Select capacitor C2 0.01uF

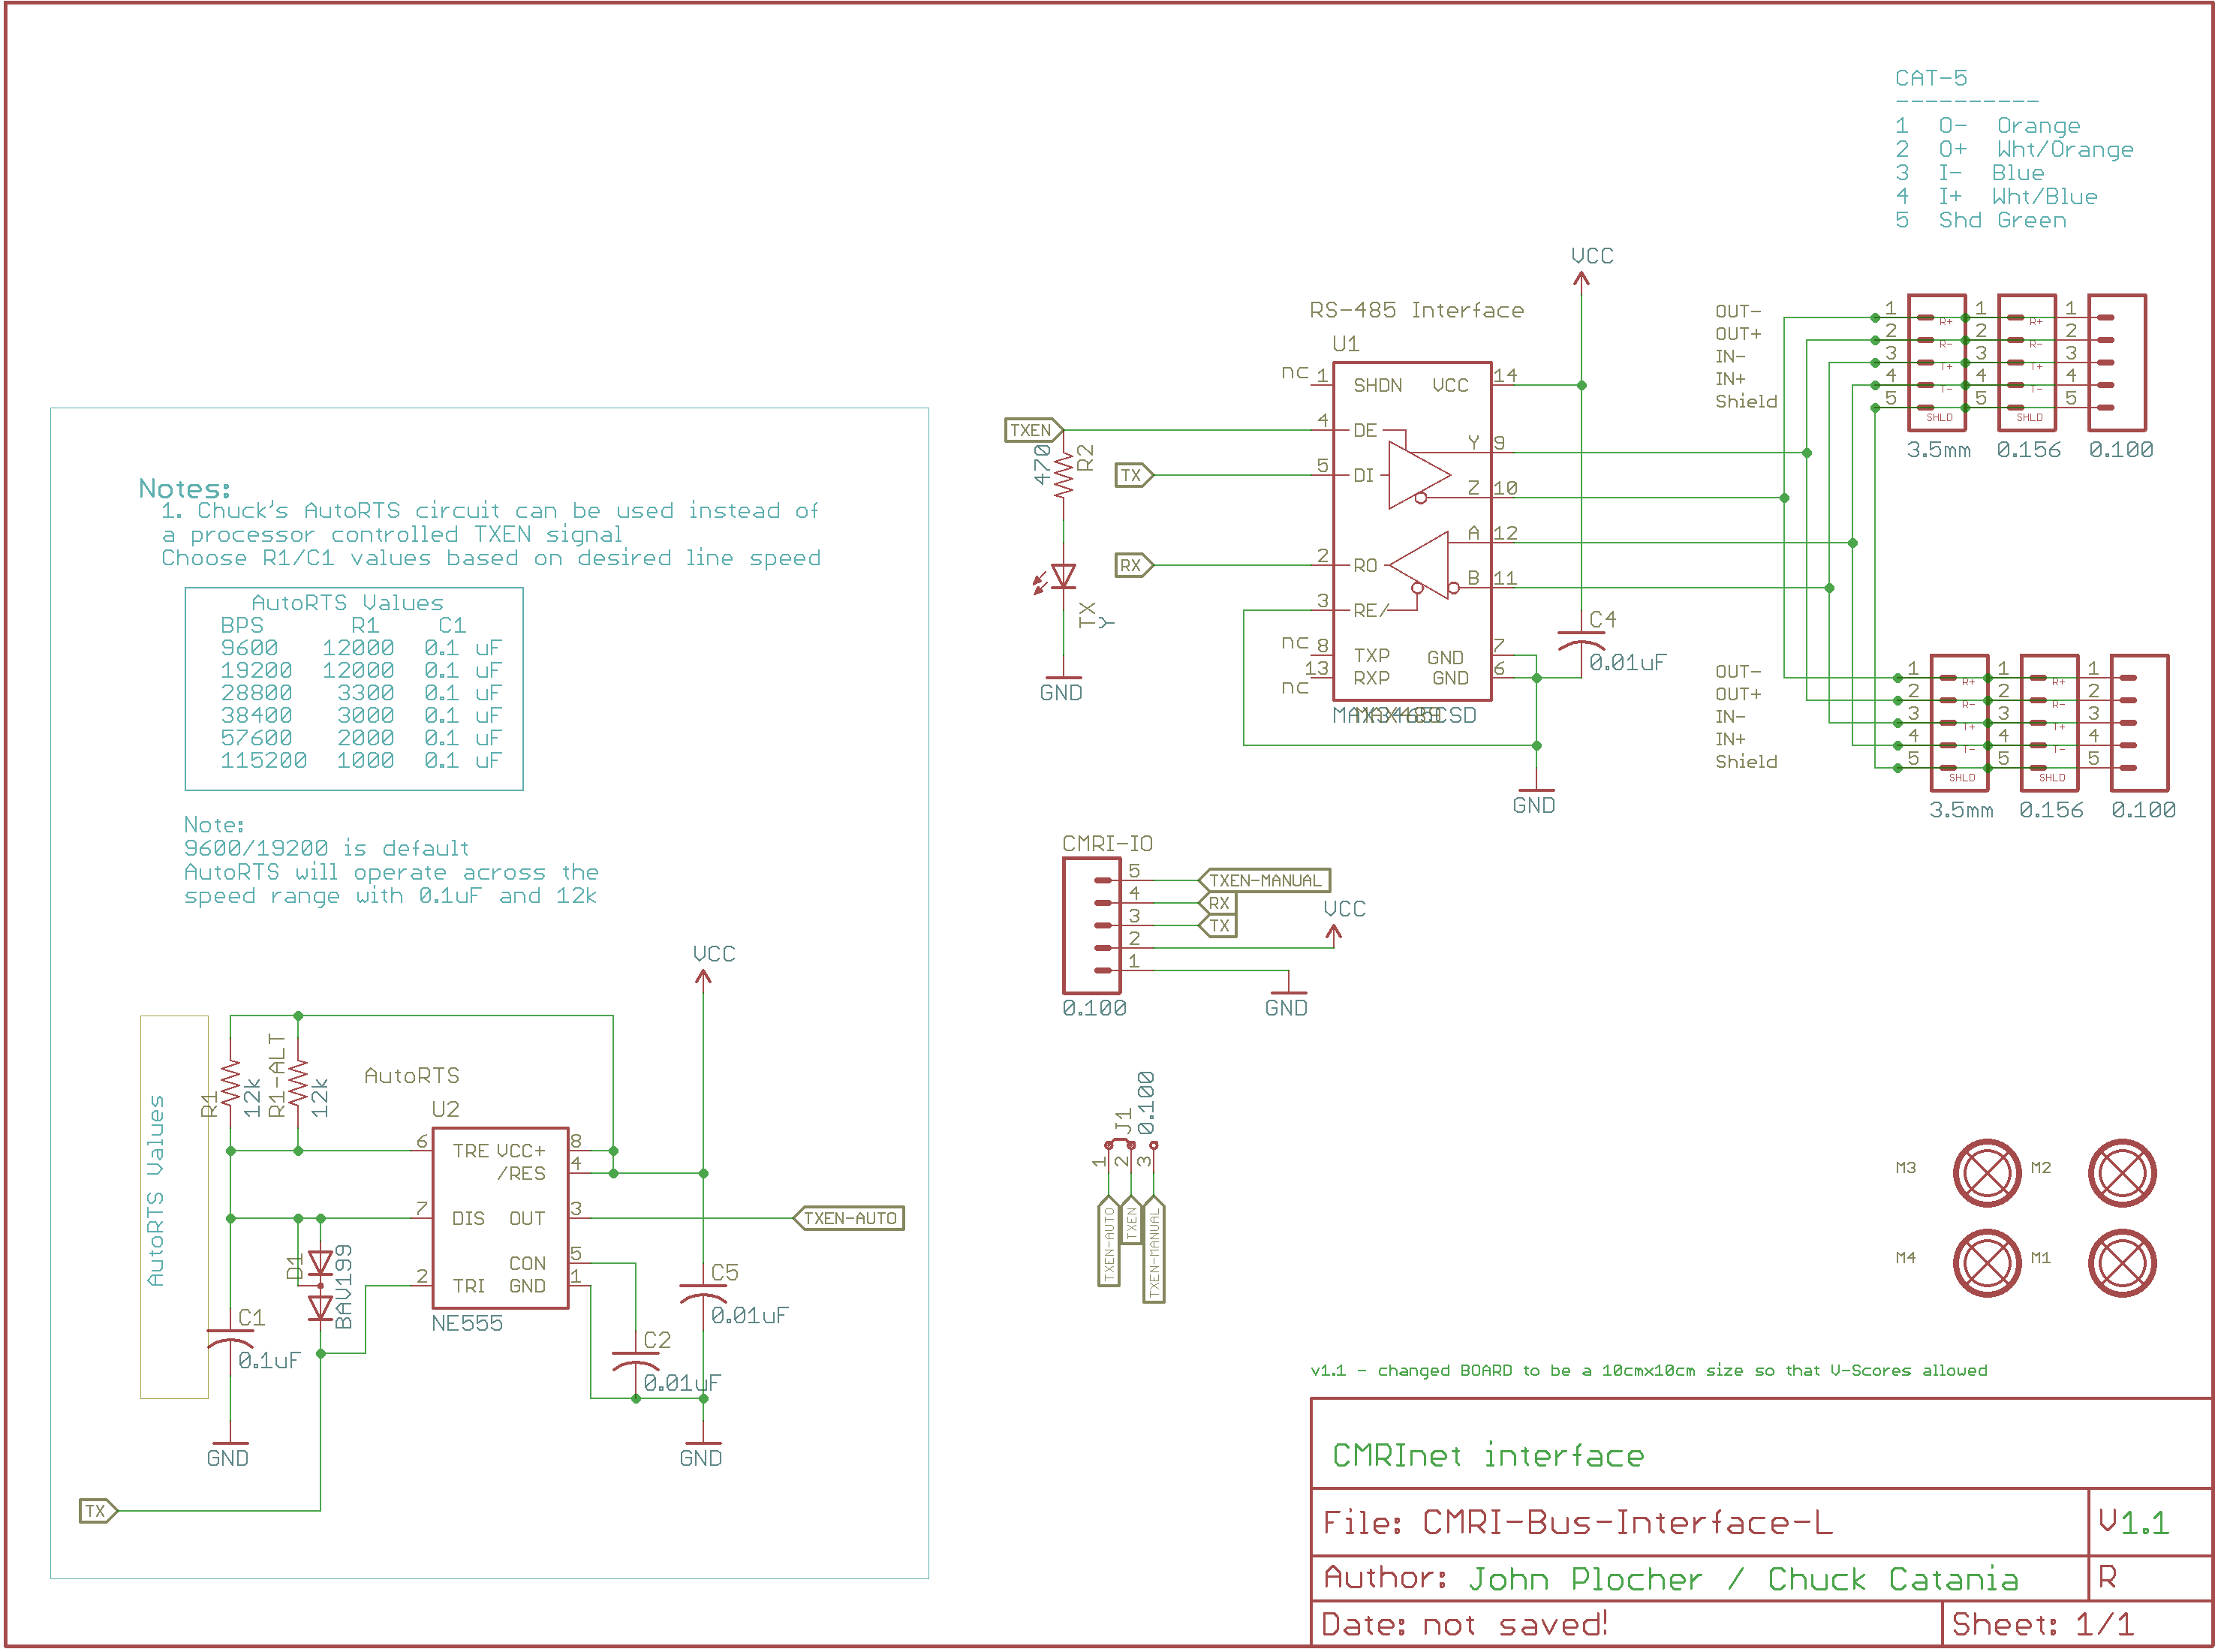pyautogui.click(x=635, y=1359)
